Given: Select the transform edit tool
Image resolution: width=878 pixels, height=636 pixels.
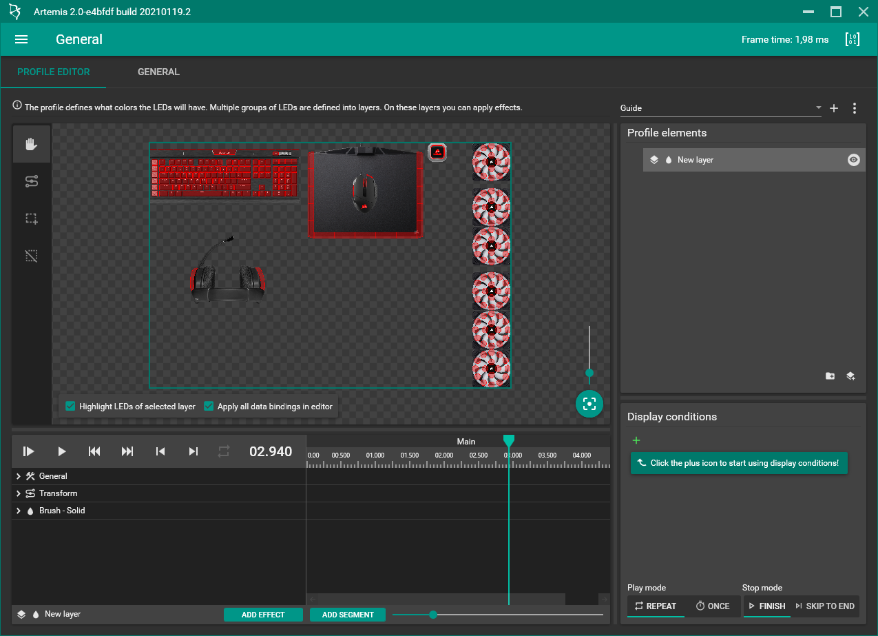Looking at the screenshot, I should [x=31, y=181].
